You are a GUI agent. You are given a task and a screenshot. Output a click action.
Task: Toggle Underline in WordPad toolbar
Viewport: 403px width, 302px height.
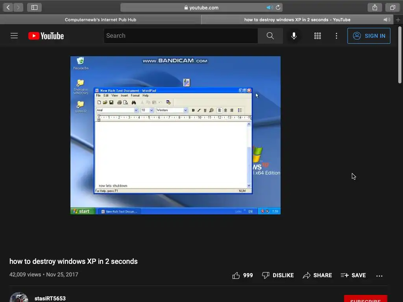(x=205, y=110)
